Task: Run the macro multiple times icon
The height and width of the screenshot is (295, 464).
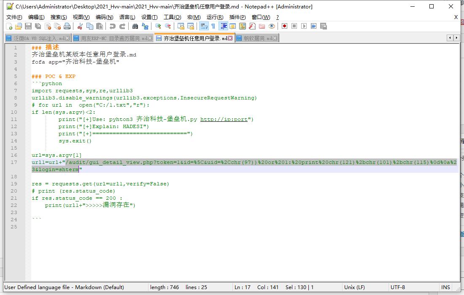Action: tap(314, 26)
